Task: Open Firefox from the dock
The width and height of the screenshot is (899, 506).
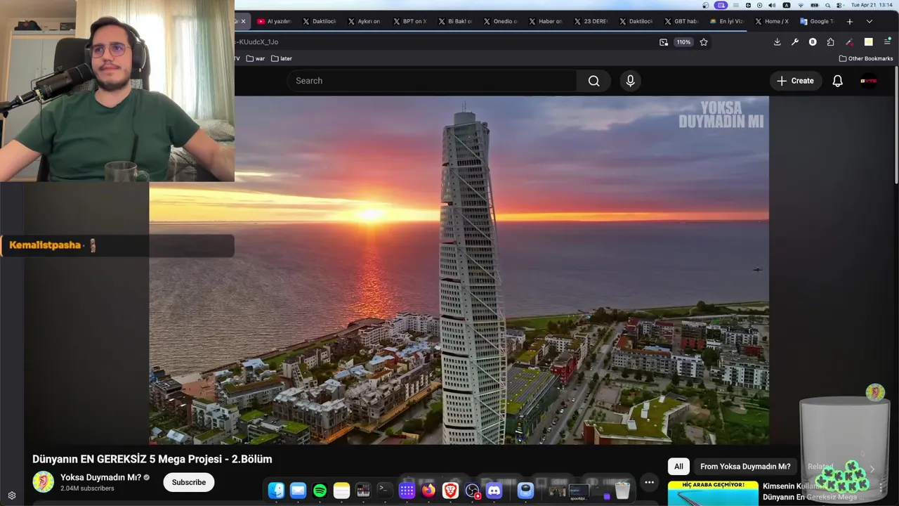Action: [428, 490]
